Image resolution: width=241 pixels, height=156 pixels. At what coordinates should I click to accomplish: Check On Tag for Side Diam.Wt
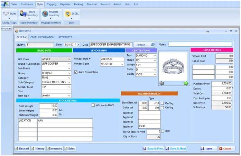(x=162, y=103)
